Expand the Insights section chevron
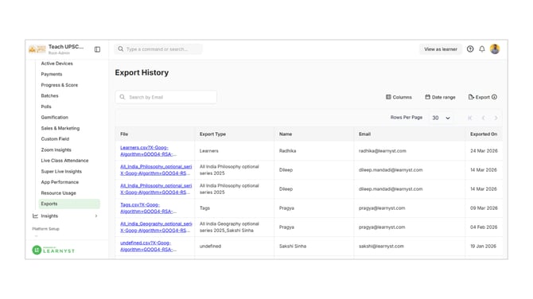The width and height of the screenshot is (533, 299). tap(96, 216)
